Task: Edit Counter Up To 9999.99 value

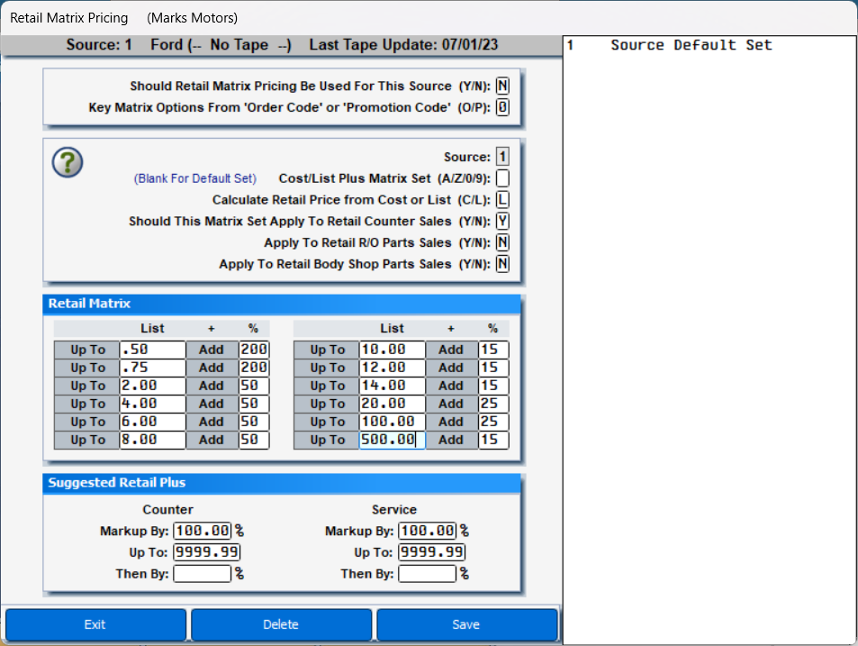Action: pos(206,552)
